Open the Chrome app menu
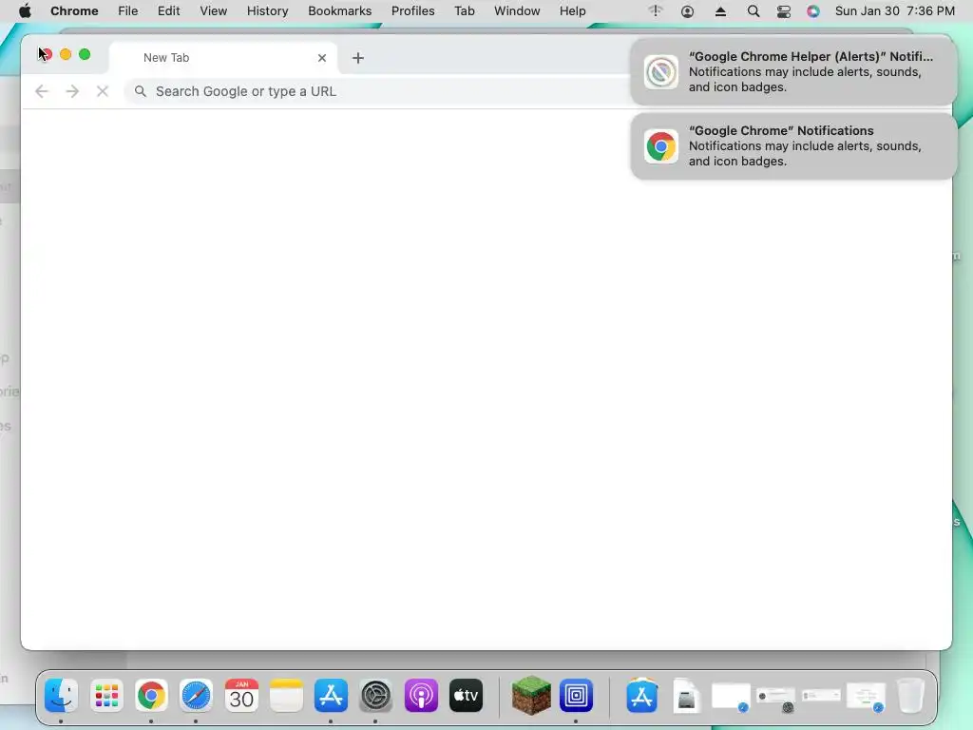The image size is (973, 730). pyautogui.click(x=74, y=11)
